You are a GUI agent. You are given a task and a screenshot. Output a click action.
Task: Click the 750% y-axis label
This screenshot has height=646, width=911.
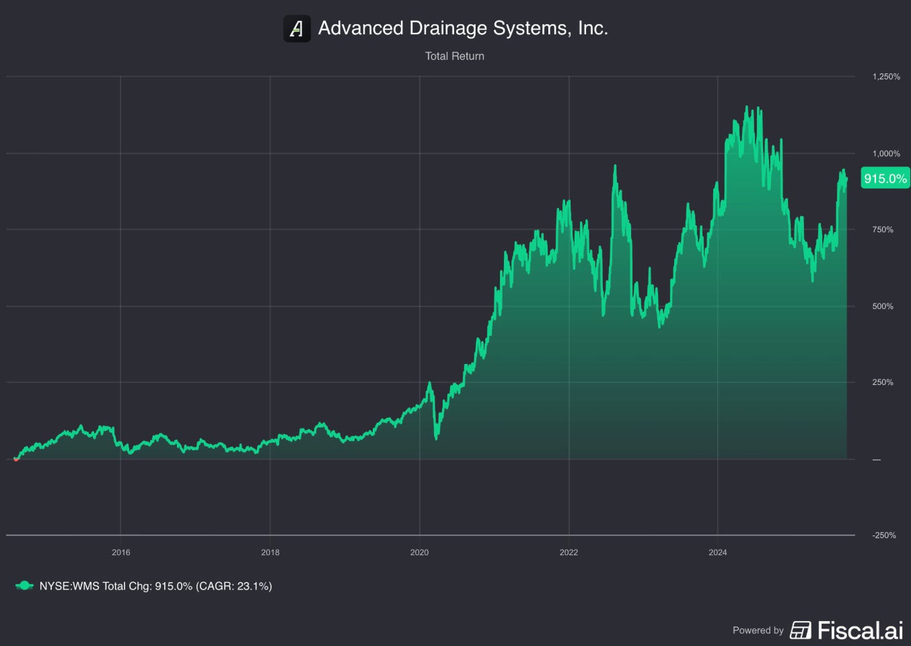pyautogui.click(x=883, y=229)
